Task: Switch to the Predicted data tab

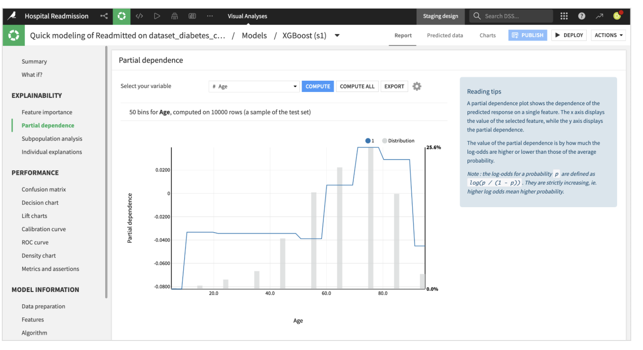Action: 445,35
